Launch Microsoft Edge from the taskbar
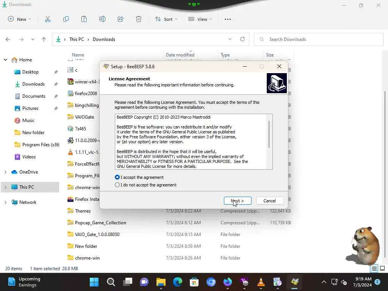Image resolution: width=388 pixels, height=291 pixels. 177,282
